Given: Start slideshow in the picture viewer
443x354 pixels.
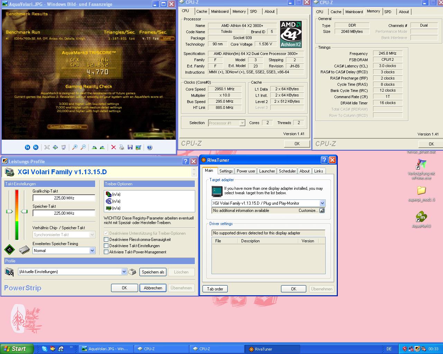Looking at the screenshot, I should click(x=64, y=147).
